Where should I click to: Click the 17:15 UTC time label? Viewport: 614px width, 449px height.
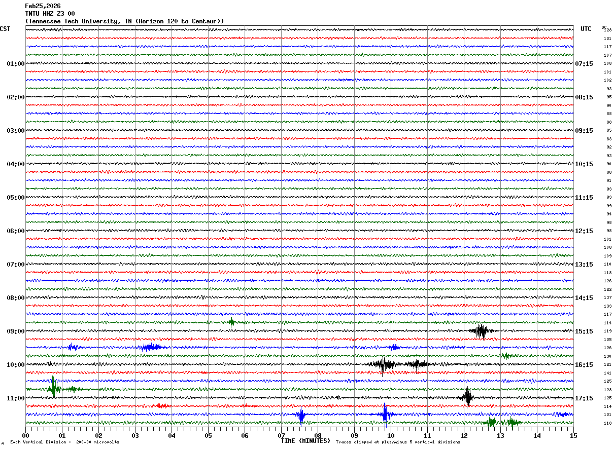click(584, 398)
